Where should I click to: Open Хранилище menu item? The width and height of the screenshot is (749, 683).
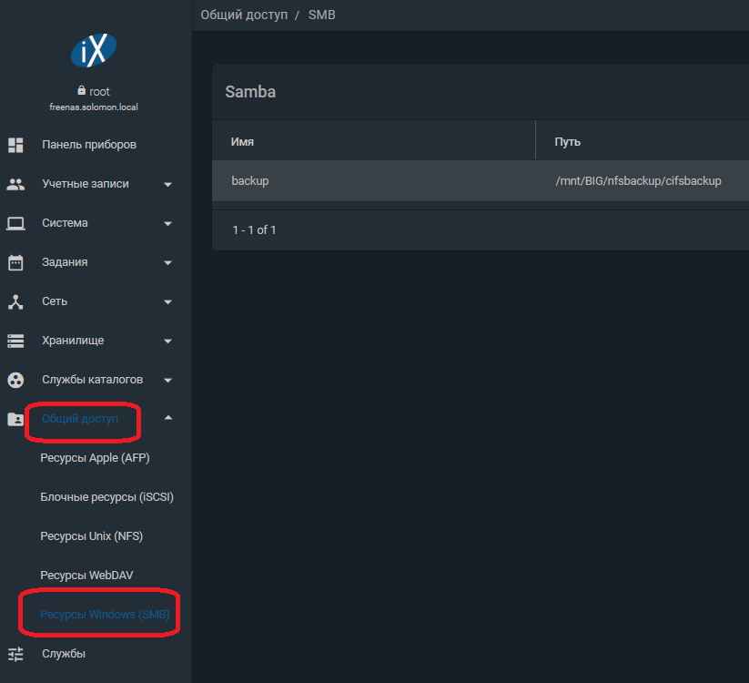point(73,341)
